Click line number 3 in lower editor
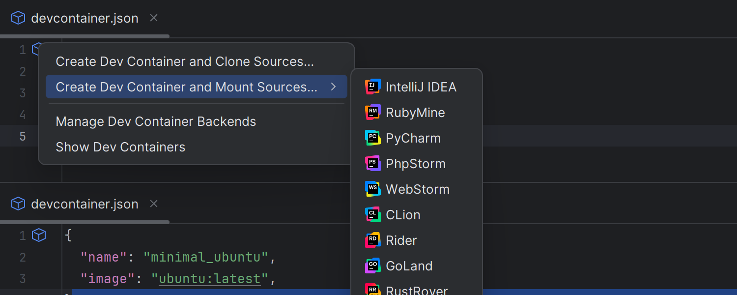The width and height of the screenshot is (737, 295). [x=23, y=279]
